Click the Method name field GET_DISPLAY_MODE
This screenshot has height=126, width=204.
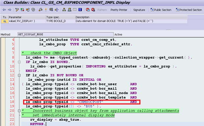tap(65, 34)
